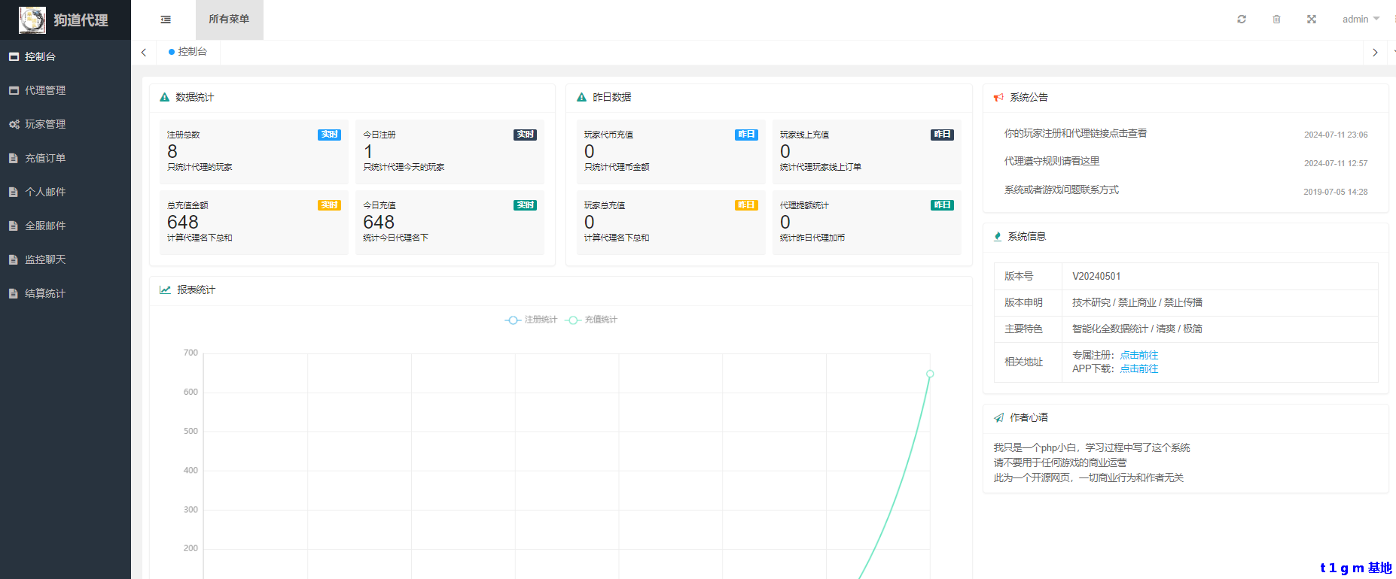Click the 狗道代理 logo image
The image size is (1396, 579).
tap(32, 20)
